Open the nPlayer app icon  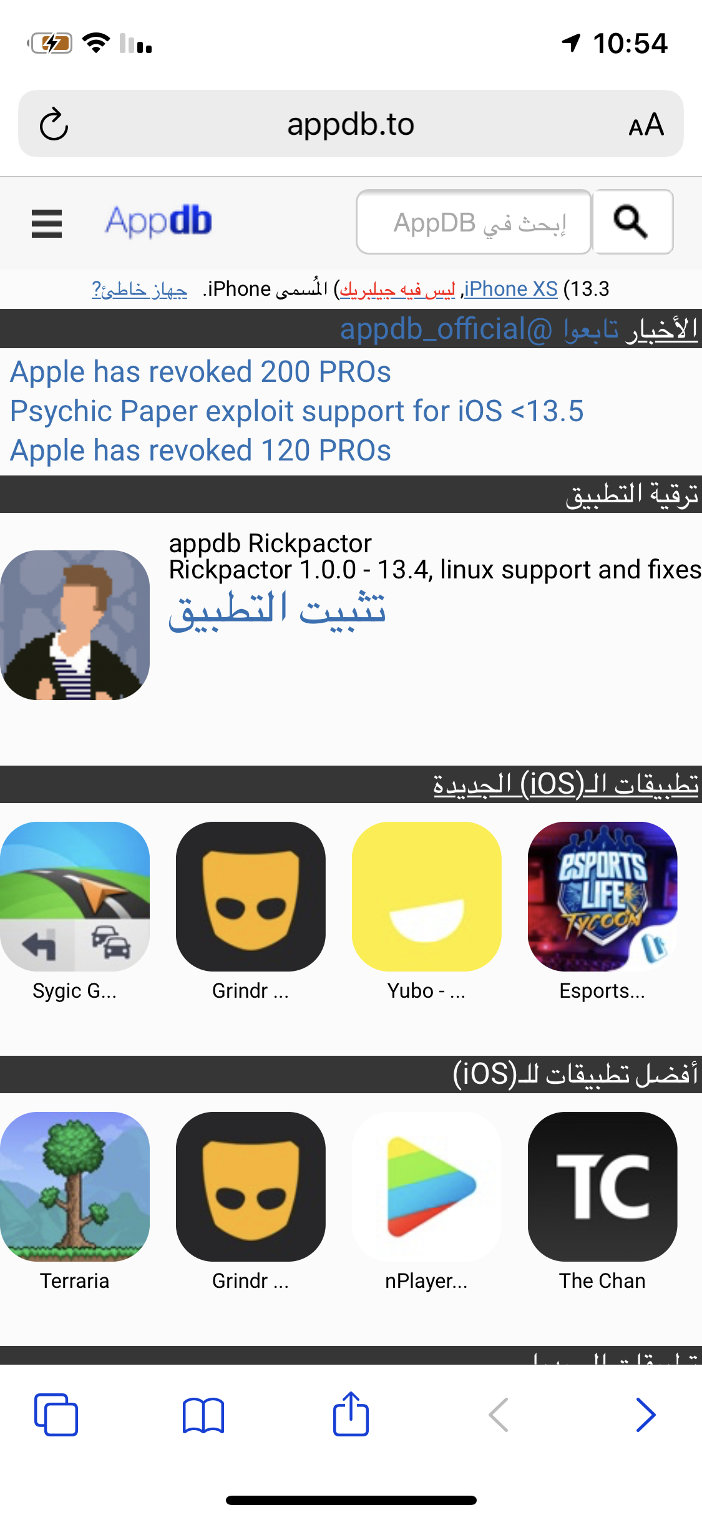(x=427, y=1186)
